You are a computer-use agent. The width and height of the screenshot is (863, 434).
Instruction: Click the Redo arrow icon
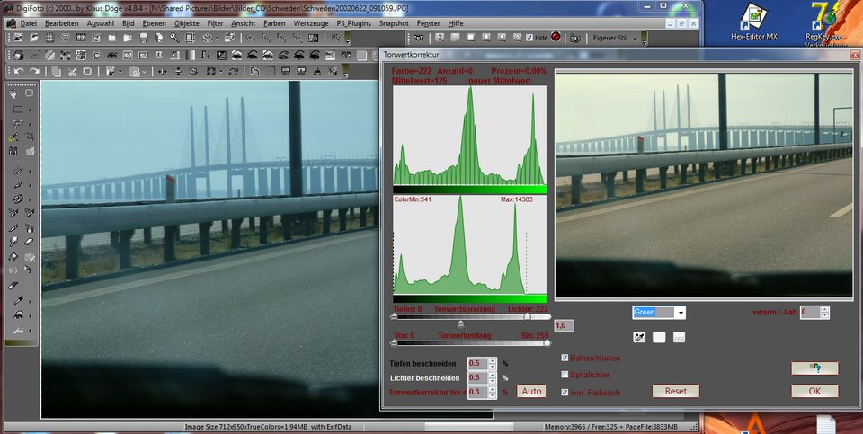34,71
